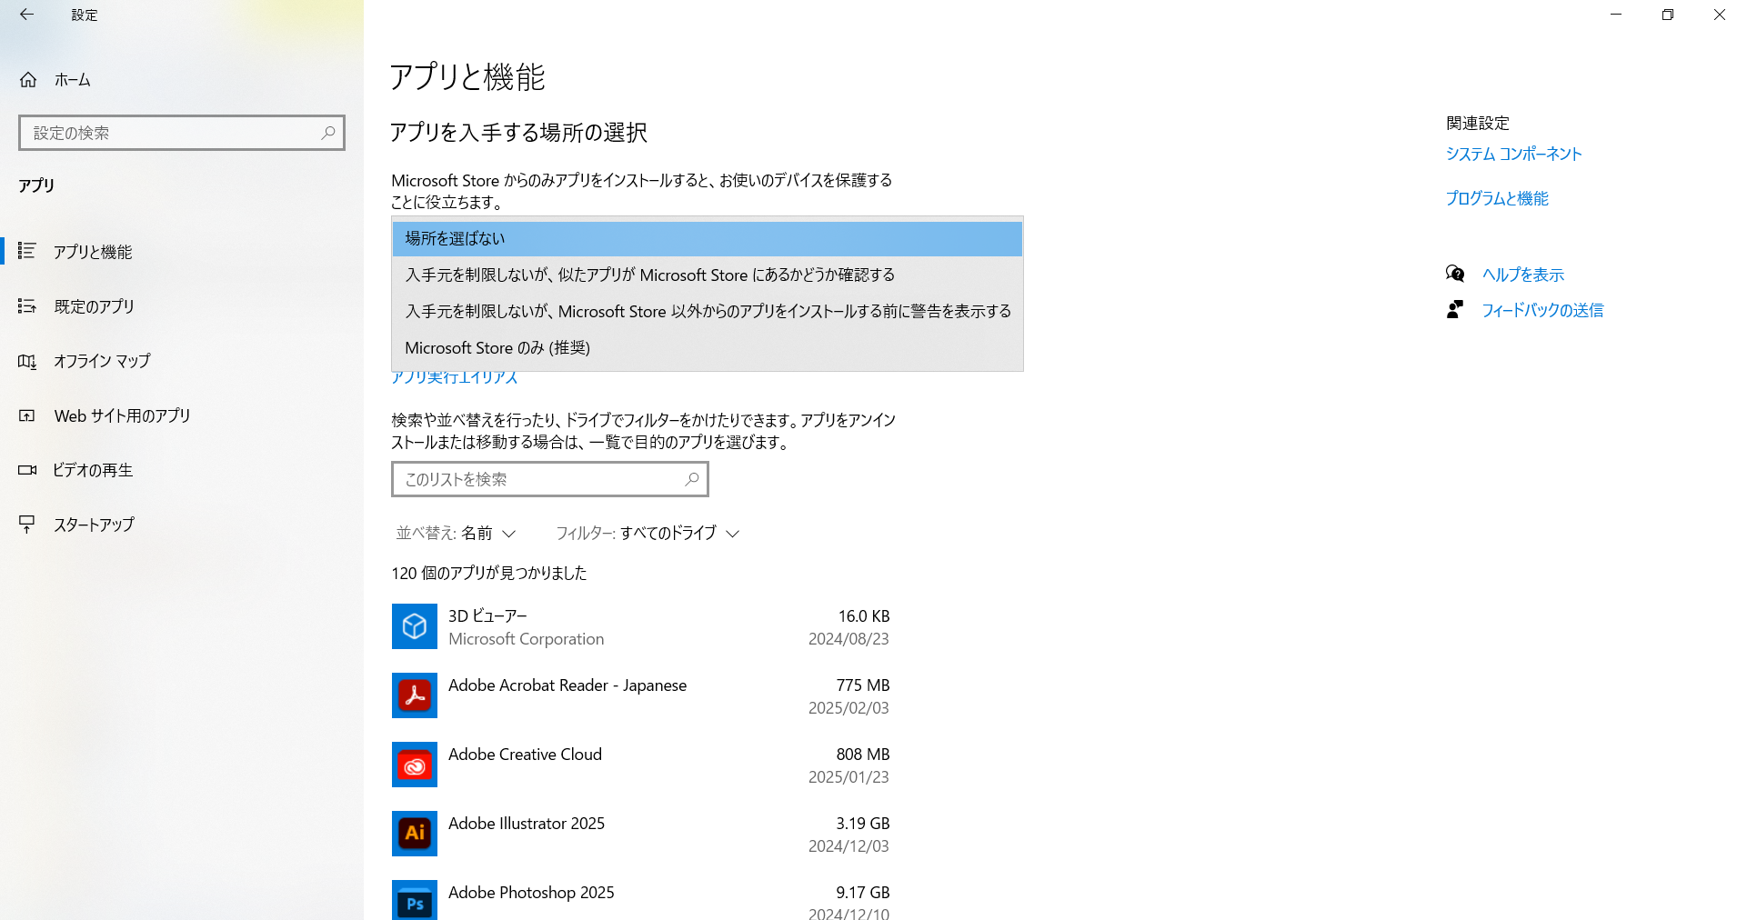
Task: Click the help chat bubble icon
Action: (1455, 274)
